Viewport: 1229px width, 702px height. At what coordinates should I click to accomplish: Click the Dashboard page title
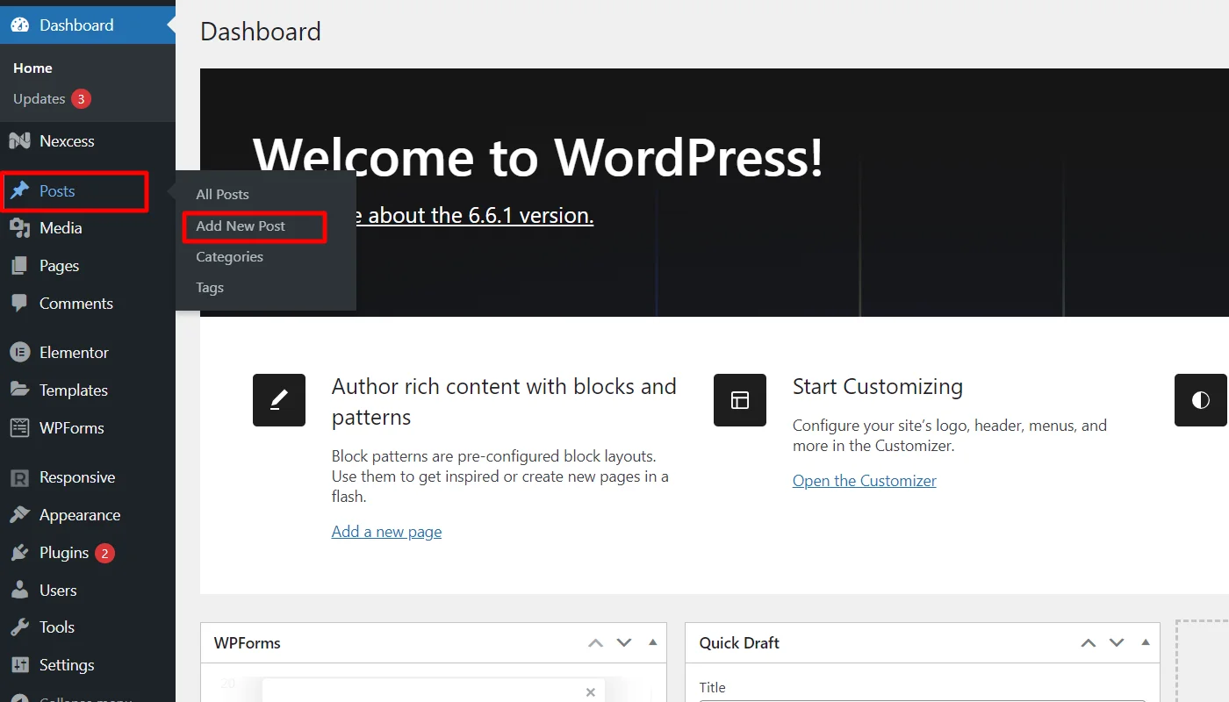point(261,32)
